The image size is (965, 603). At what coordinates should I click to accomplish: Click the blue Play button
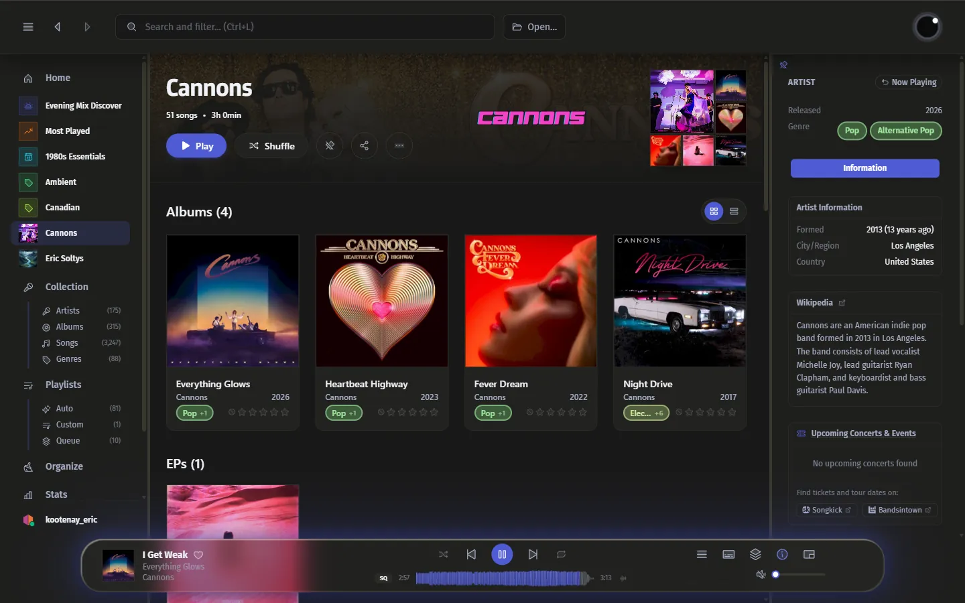coord(196,145)
